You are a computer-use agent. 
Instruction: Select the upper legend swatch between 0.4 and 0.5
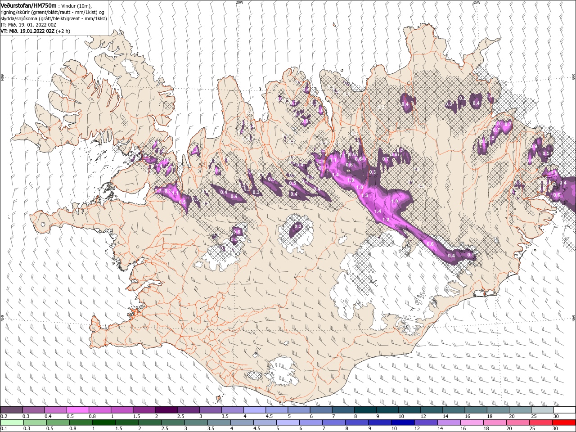click(x=55, y=409)
